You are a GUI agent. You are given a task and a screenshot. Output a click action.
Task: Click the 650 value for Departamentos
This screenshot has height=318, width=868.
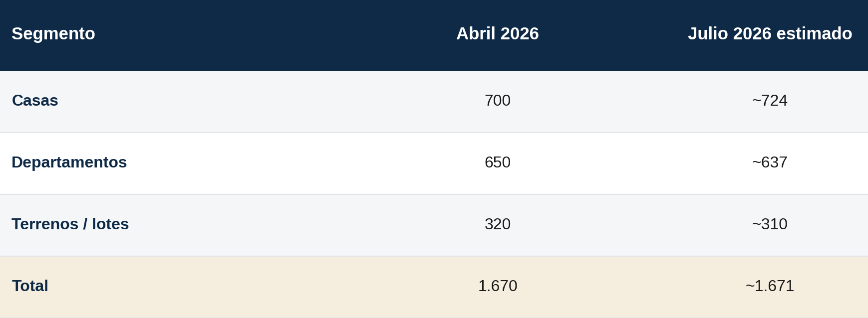tap(498, 162)
